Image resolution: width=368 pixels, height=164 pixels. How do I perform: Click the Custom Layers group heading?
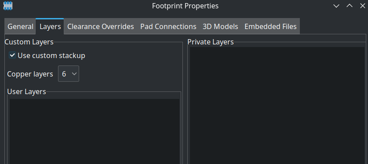click(29, 42)
